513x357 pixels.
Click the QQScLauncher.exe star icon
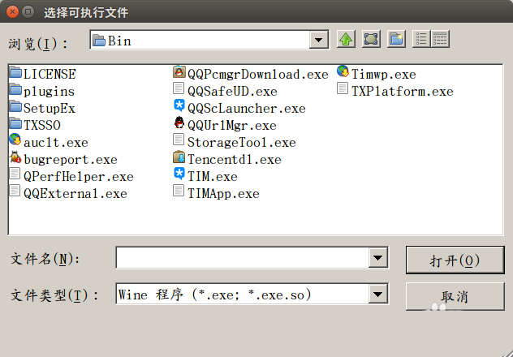tap(179, 106)
